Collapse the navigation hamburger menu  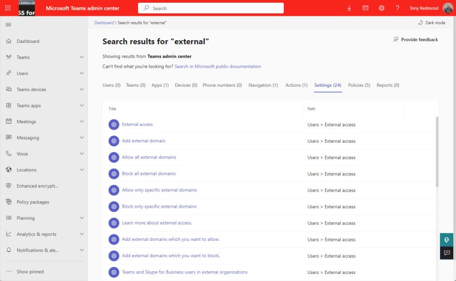(9, 24)
